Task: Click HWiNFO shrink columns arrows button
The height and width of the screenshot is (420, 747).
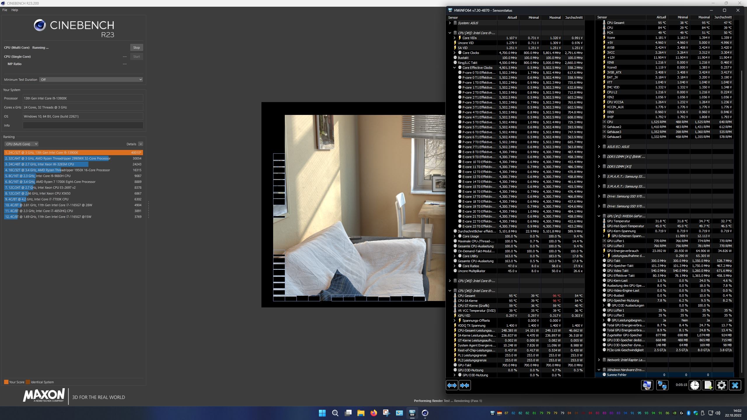Action: tap(465, 385)
